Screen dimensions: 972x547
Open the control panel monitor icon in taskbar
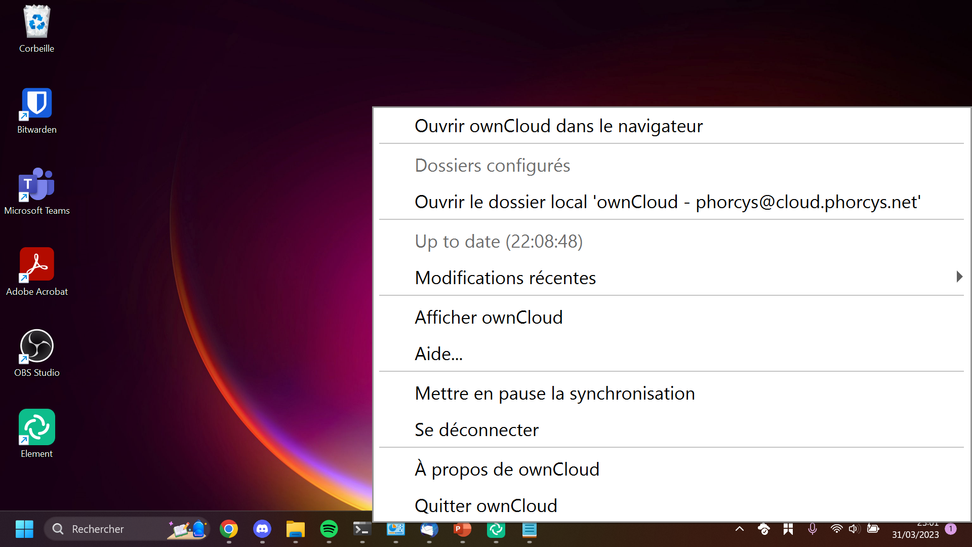coord(396,529)
